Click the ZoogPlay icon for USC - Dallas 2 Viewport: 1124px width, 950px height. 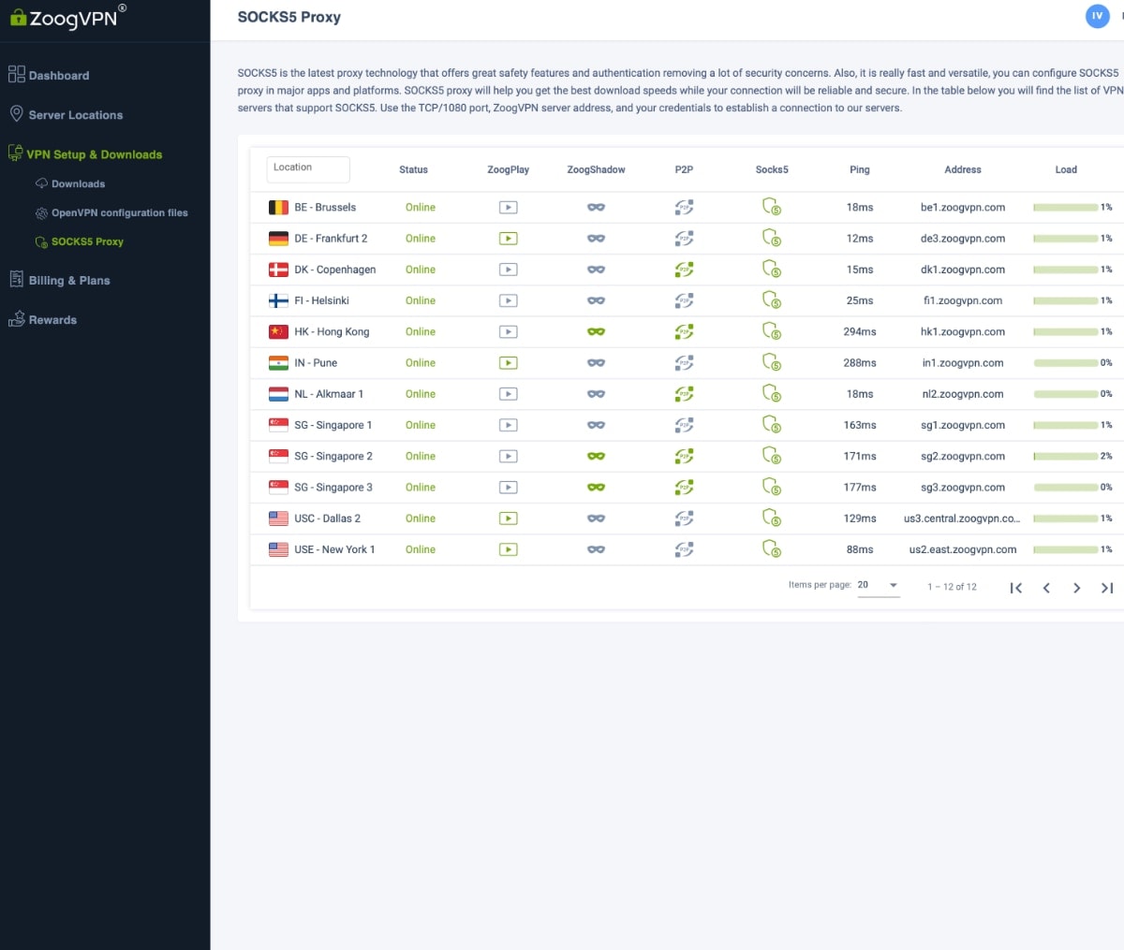508,519
